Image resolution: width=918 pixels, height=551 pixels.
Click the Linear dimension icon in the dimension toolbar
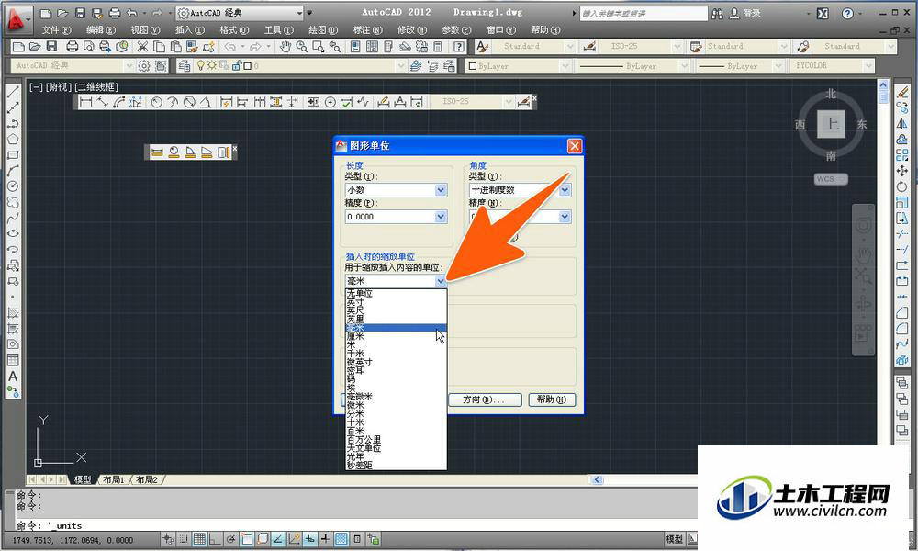pos(86,102)
